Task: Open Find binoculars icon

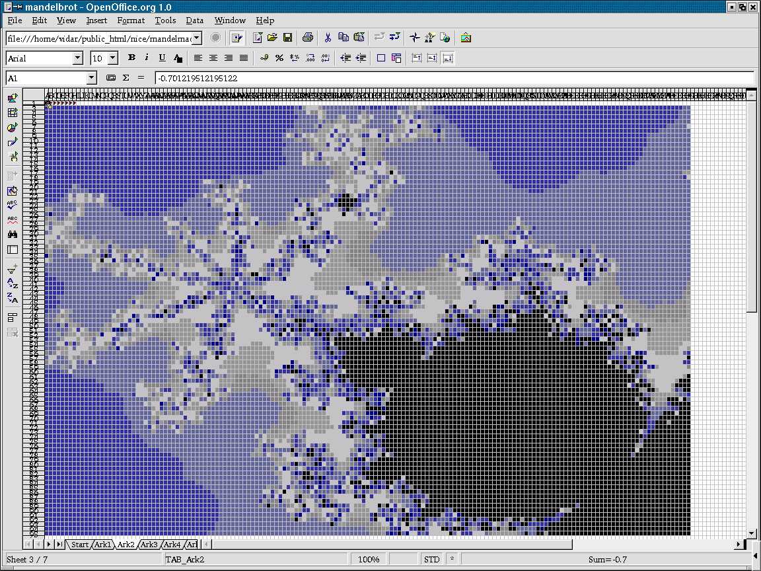Action: (x=13, y=235)
